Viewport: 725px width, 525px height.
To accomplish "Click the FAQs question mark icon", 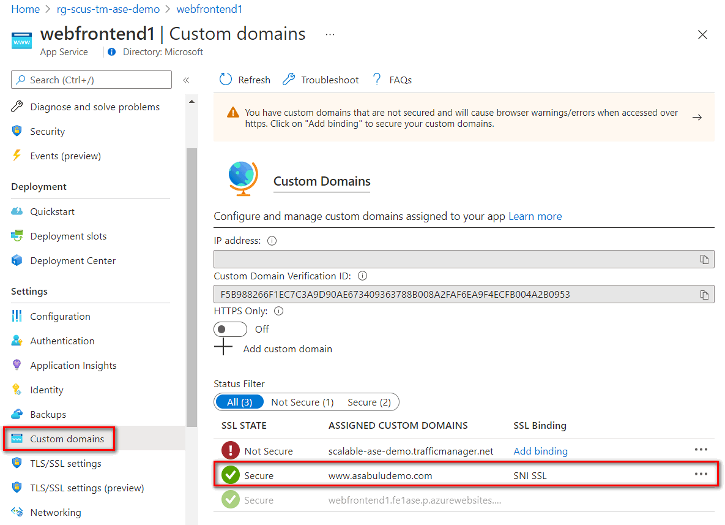I will tap(377, 80).
